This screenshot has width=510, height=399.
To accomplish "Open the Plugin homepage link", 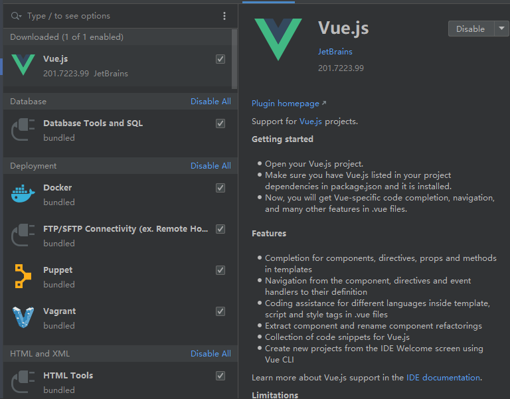I will point(286,104).
